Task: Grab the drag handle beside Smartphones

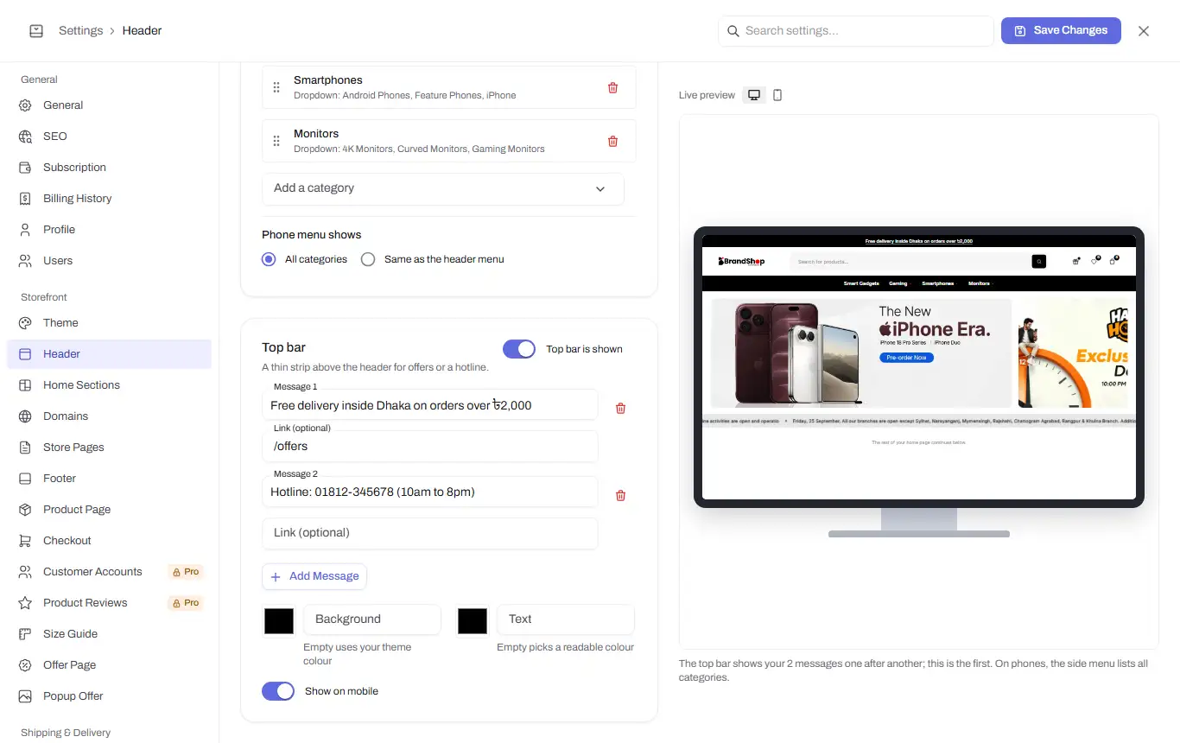Action: click(x=276, y=87)
